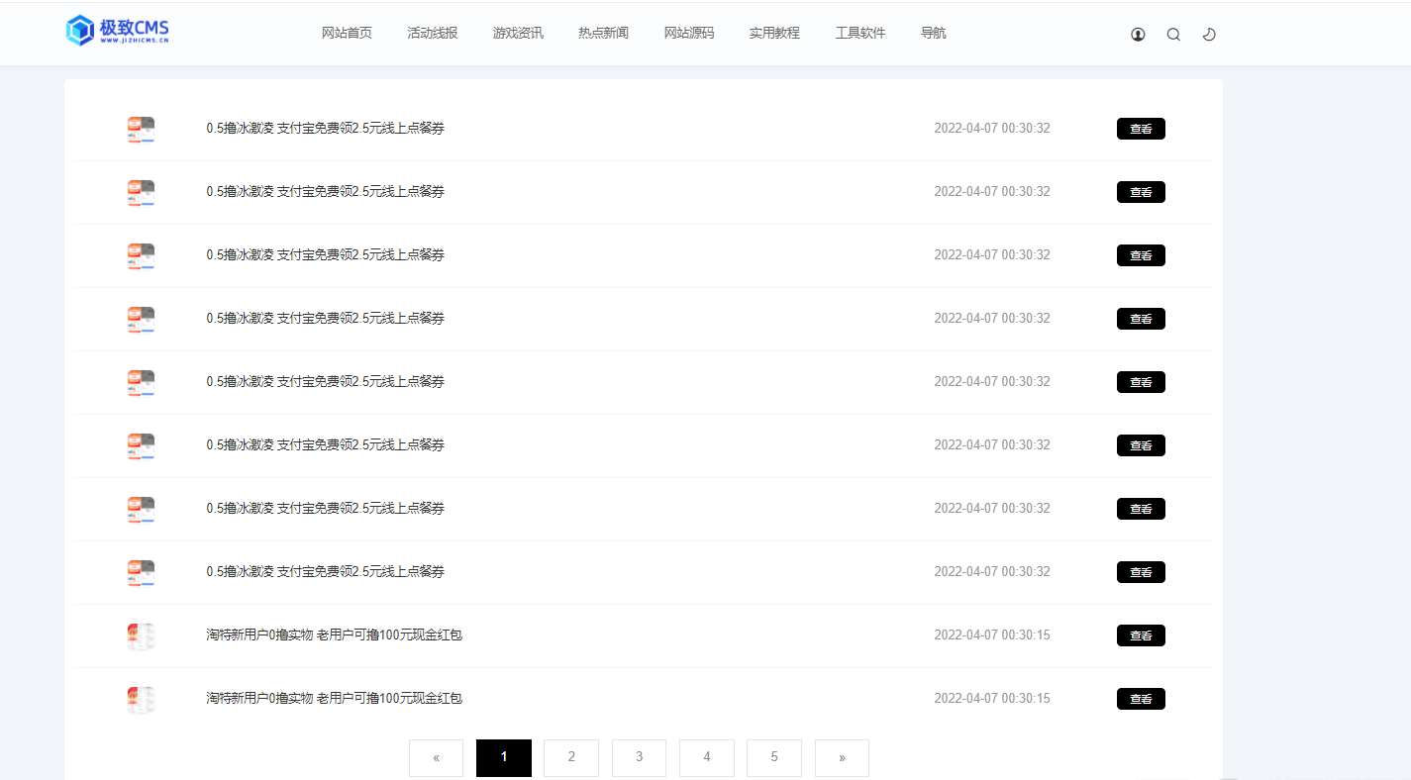
Task: Open the 工具软件 nav item
Action: coord(860,33)
